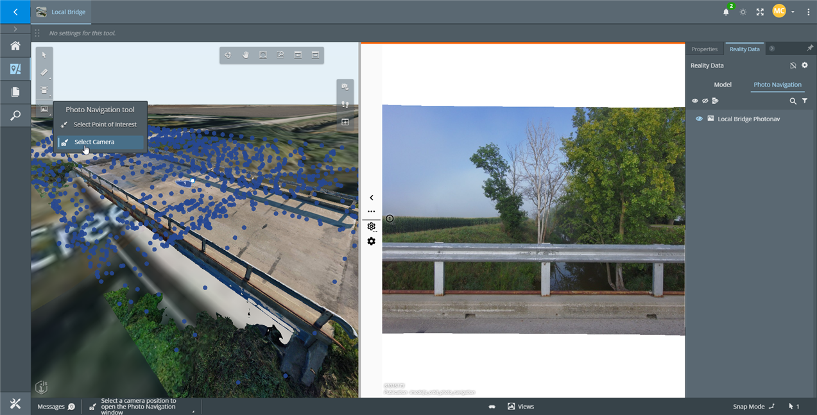The height and width of the screenshot is (415, 817).
Task: Open the three-dots options between views
Action: (371, 211)
